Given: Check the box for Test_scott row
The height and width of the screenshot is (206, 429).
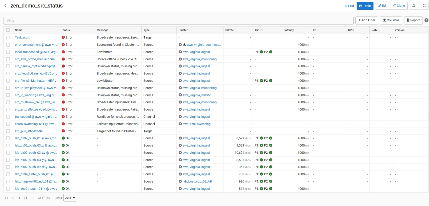Looking at the screenshot, I should [x=8, y=37].
